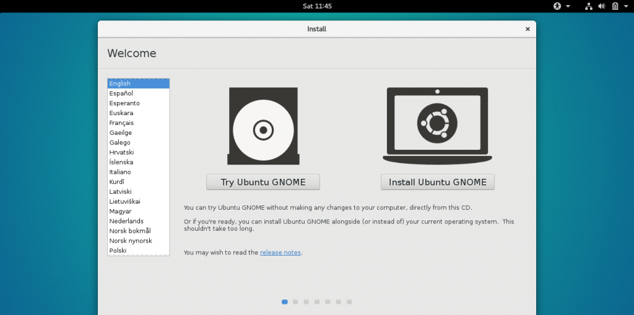The height and width of the screenshot is (315, 634).
Task: Select Gaeilge in the language list
Action: coord(138,132)
